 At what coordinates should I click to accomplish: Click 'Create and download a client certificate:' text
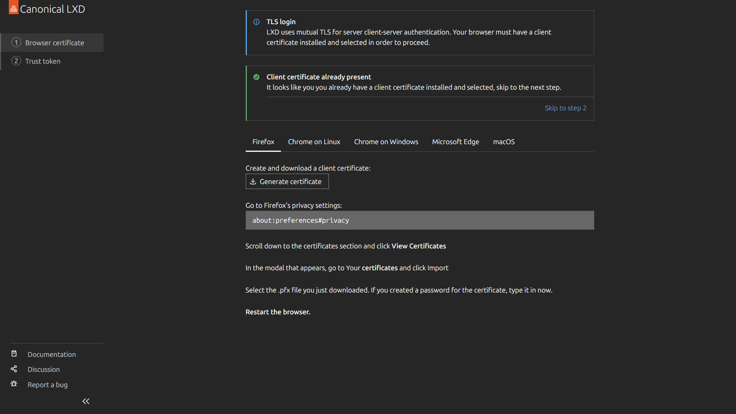[x=308, y=168]
